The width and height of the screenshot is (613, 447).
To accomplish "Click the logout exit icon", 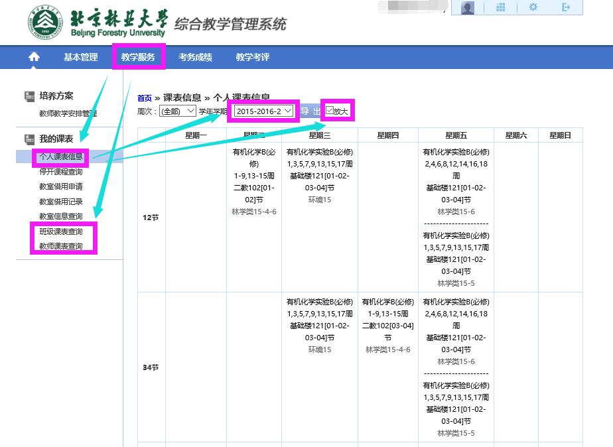I will tap(566, 7).
